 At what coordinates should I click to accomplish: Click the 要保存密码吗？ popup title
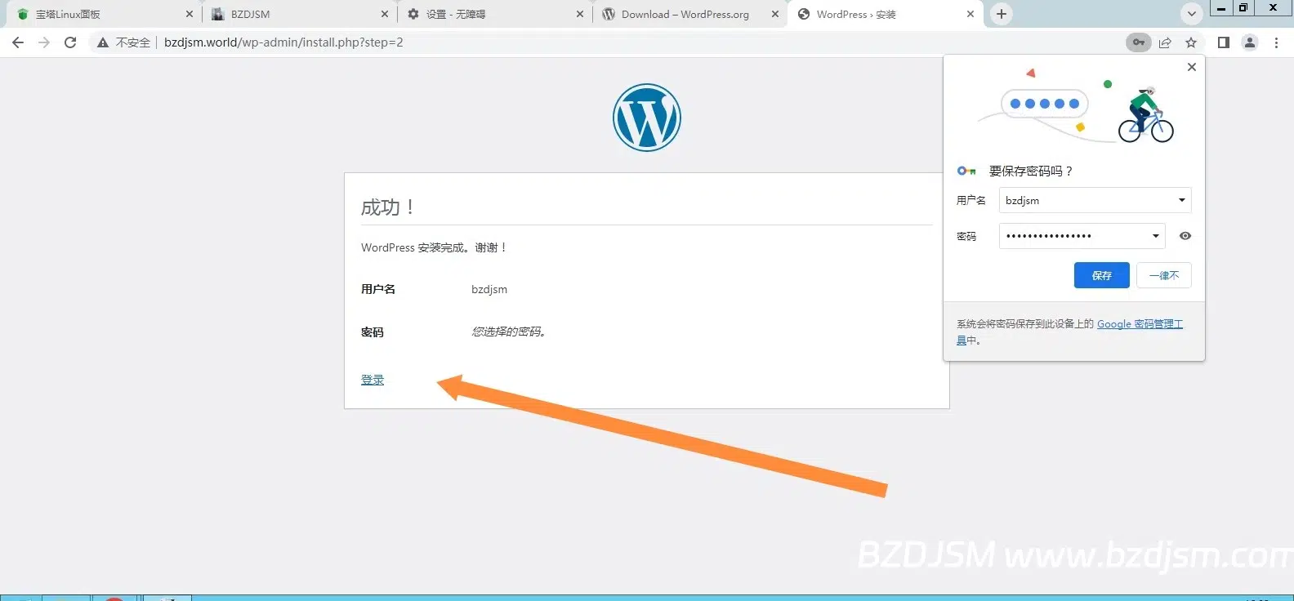point(1031,171)
